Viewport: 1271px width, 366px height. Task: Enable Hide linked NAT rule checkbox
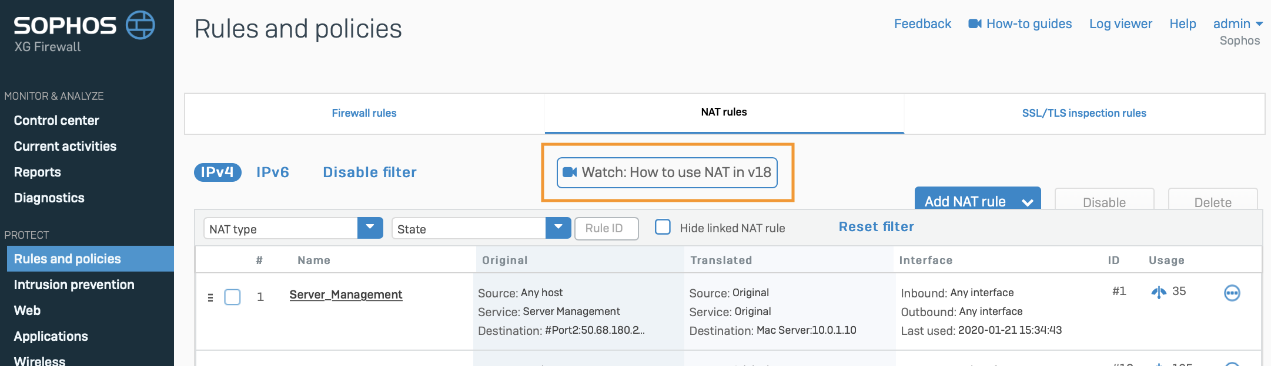coord(663,228)
